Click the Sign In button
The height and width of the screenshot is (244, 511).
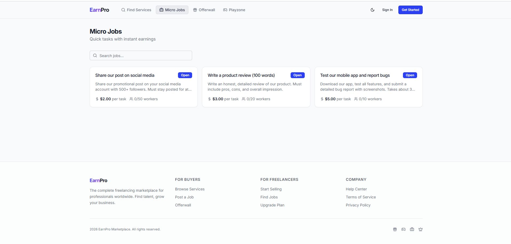pyautogui.click(x=387, y=10)
